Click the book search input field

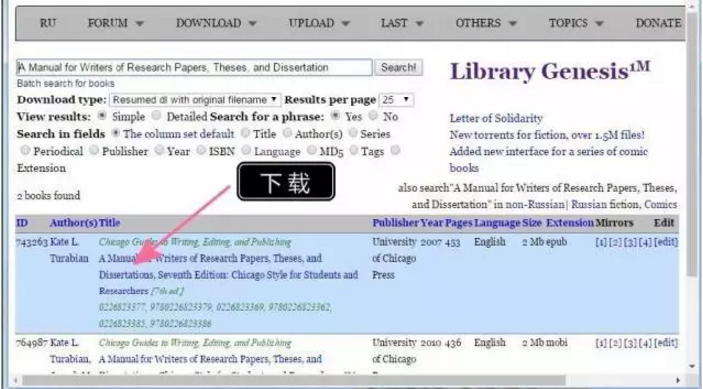(x=194, y=68)
